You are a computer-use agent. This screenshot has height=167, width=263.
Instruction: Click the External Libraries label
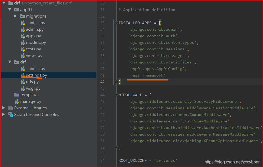click(30, 108)
